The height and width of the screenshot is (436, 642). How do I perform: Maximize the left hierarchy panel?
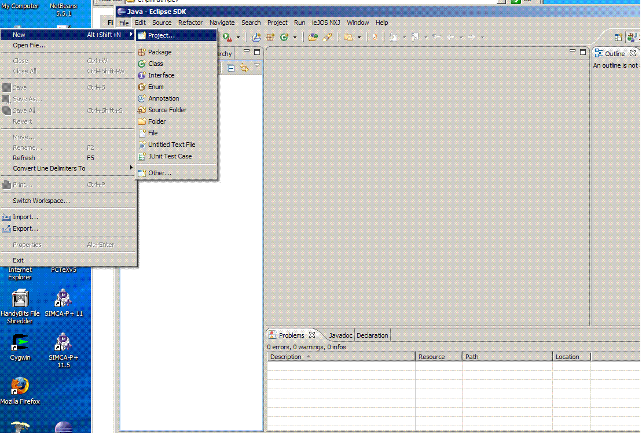coord(257,51)
